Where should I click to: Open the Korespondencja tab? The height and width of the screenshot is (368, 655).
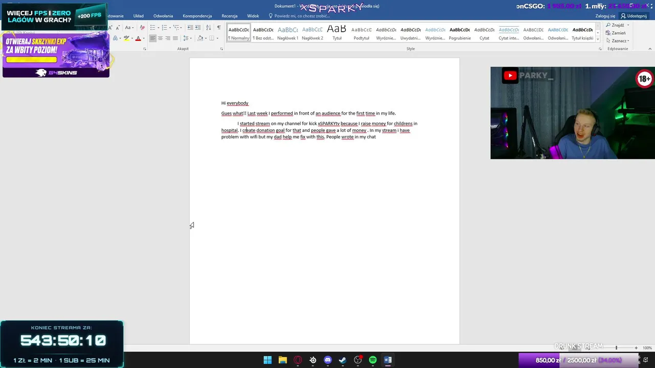(197, 16)
